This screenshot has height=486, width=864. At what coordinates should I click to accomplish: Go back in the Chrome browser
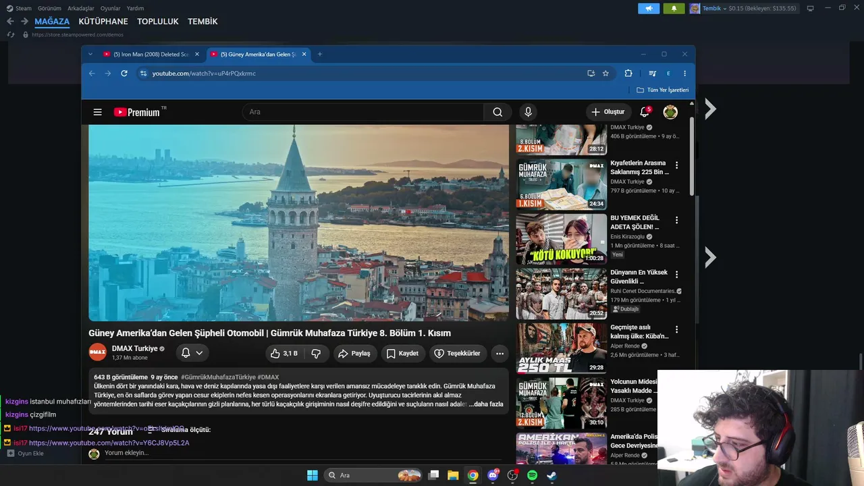(92, 74)
